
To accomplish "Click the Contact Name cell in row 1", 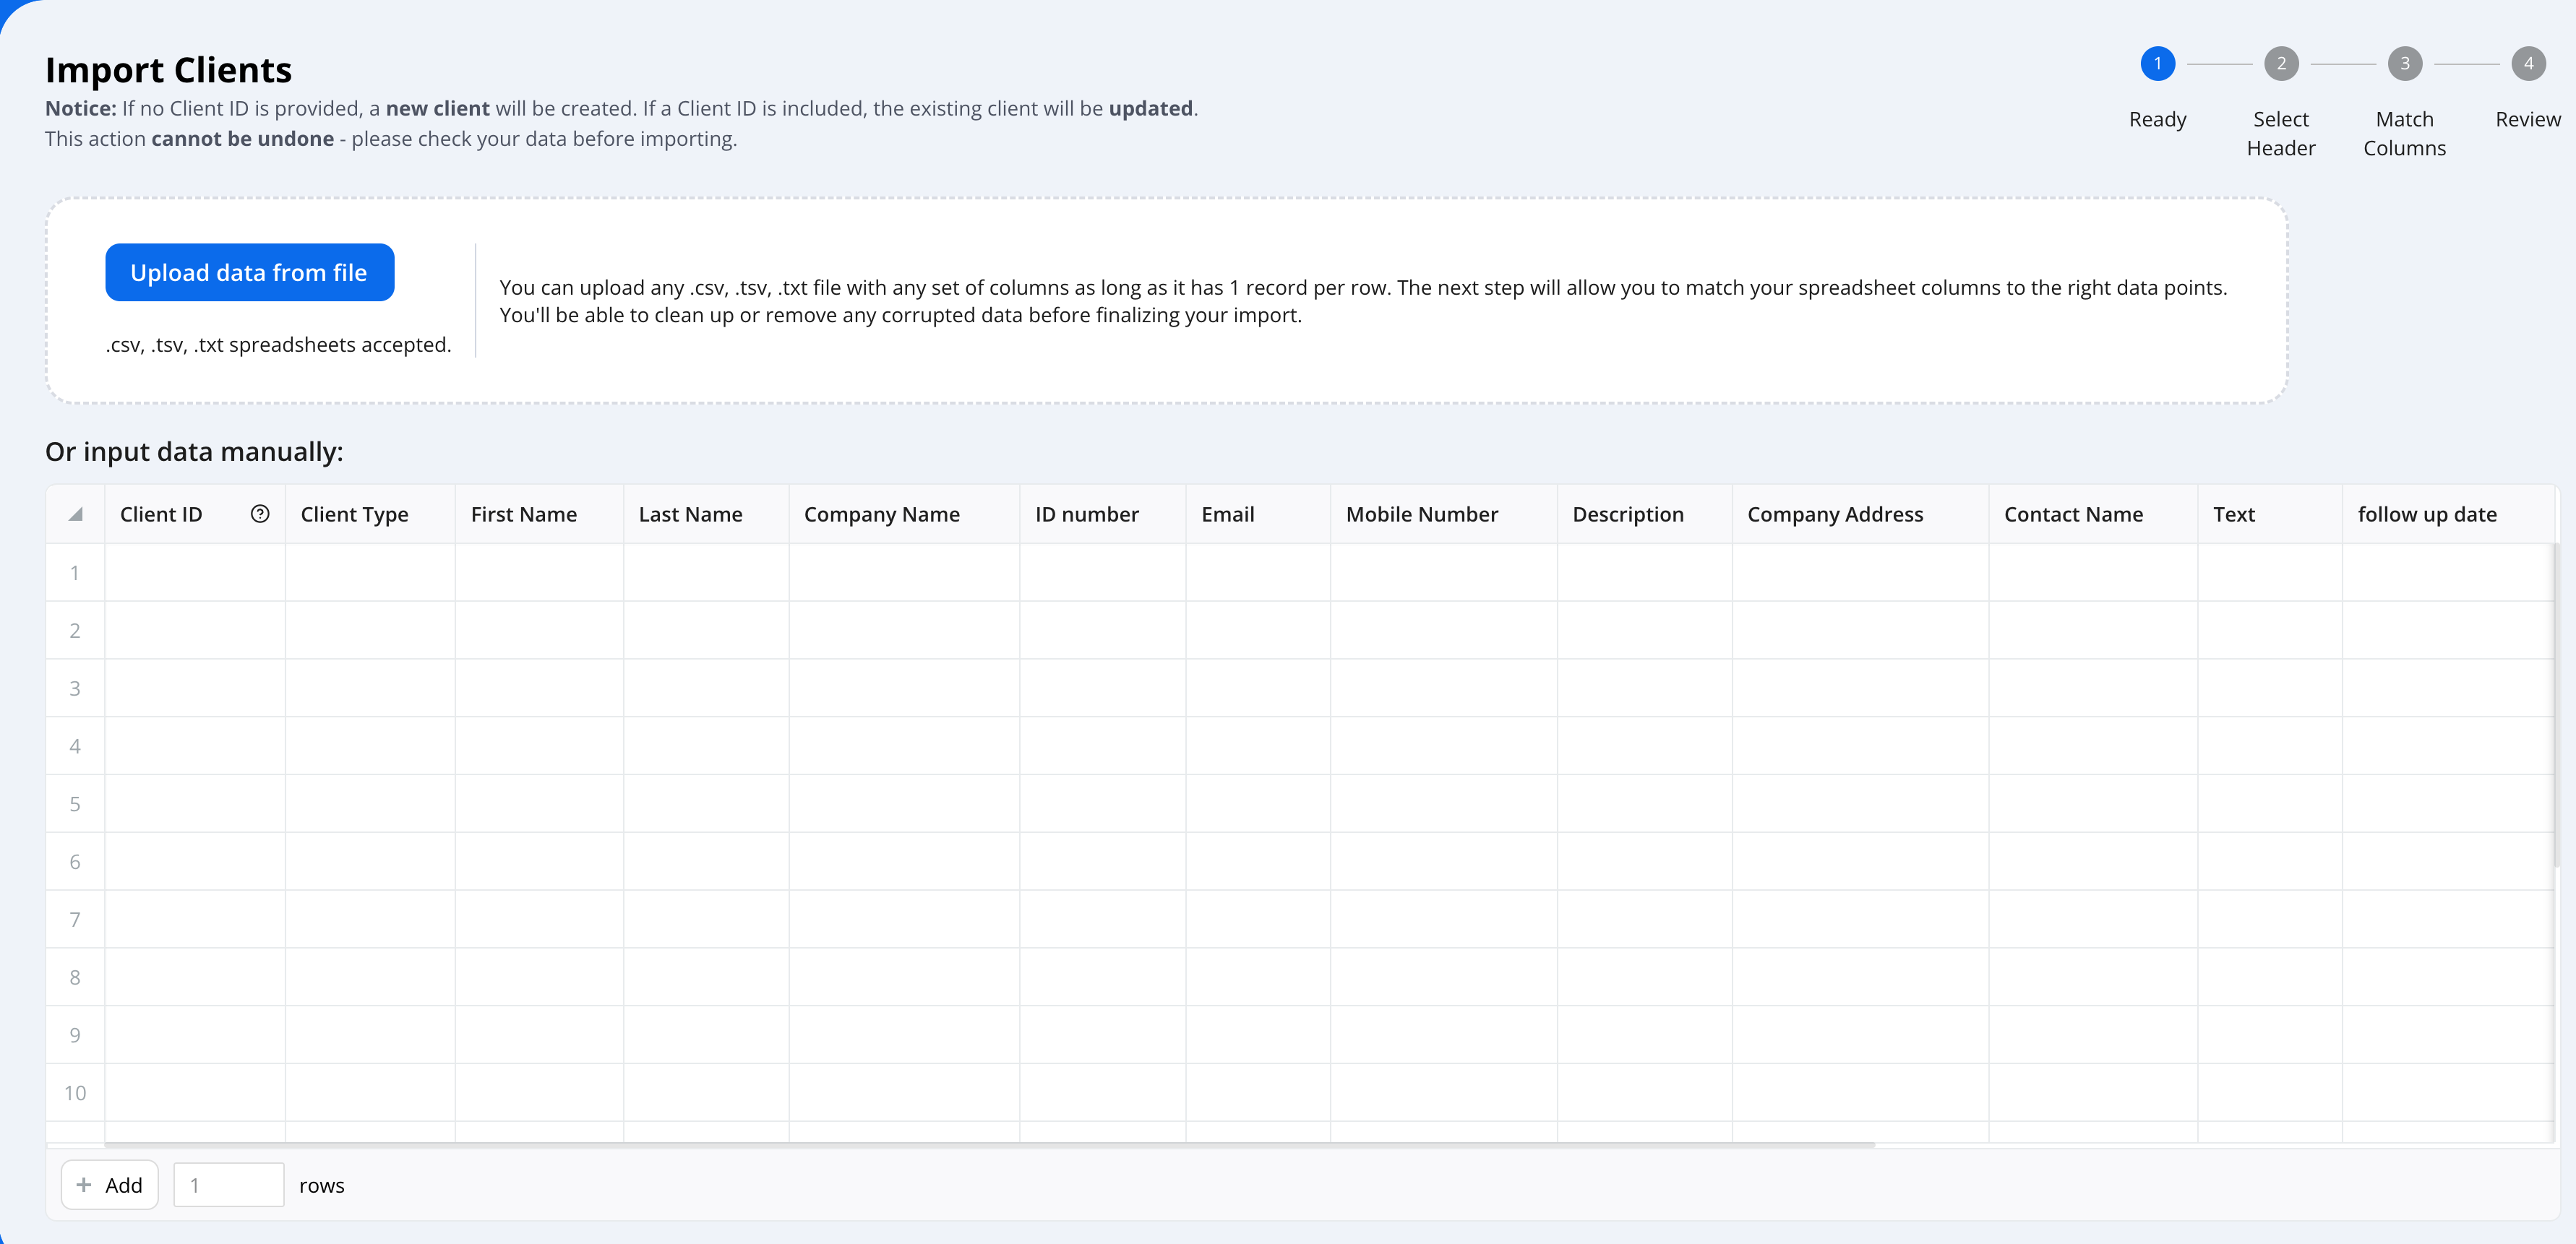I will coord(2094,573).
